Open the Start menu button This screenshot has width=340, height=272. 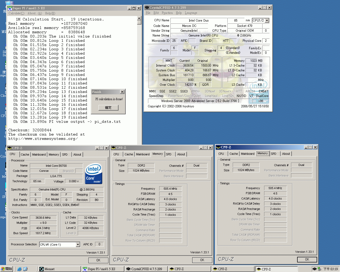click(7, 269)
